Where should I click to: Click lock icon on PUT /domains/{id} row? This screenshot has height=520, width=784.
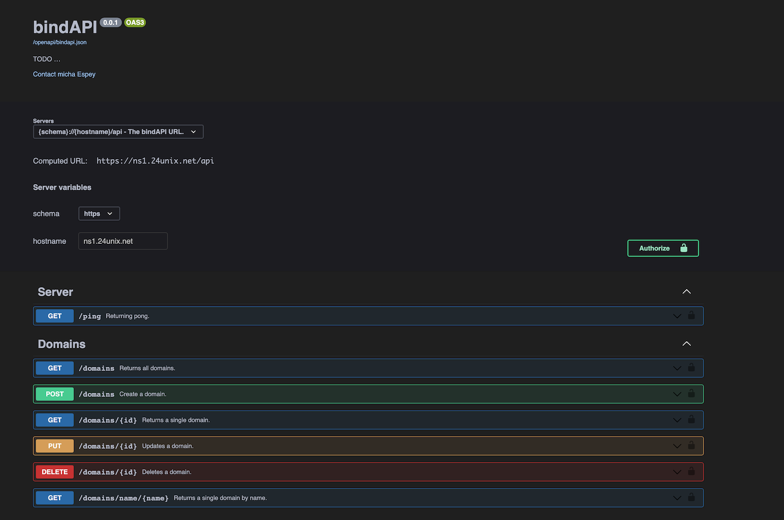coord(691,445)
